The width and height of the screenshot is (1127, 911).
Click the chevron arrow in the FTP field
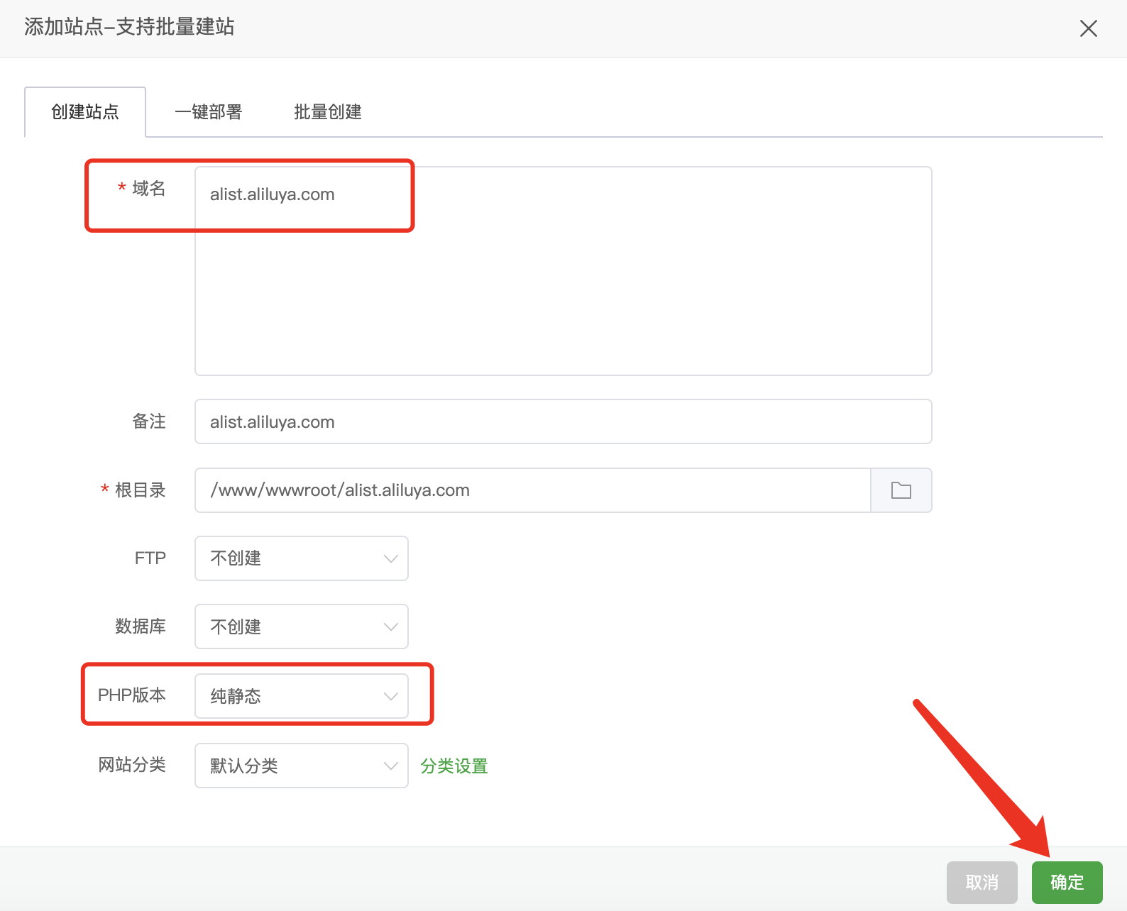pyautogui.click(x=390, y=558)
